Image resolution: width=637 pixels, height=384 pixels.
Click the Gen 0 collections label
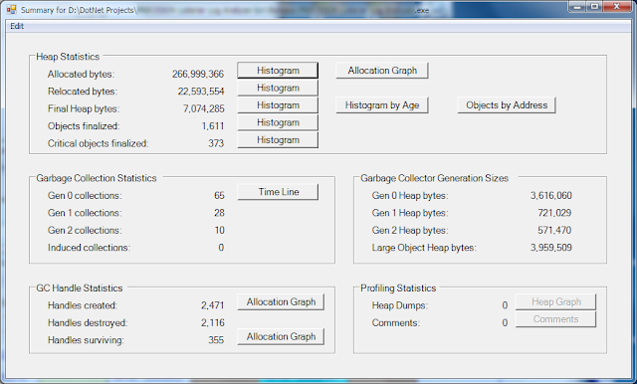point(85,196)
